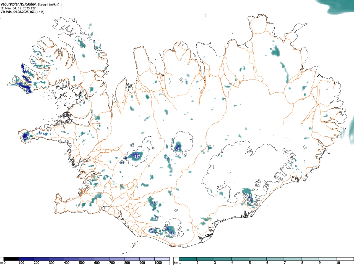Screen dimensions: 354x265
Task: Click the dark navy 100–200 m legend swatch
Action: (x=26, y=259)
